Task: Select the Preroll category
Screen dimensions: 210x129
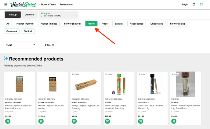Action: (91, 24)
